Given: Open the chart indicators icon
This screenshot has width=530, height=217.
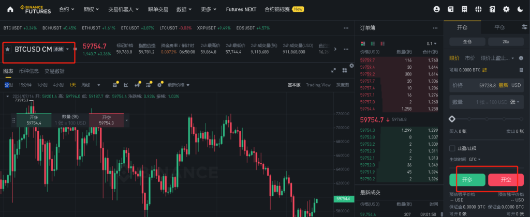Looking at the screenshot, I should click(x=149, y=85).
